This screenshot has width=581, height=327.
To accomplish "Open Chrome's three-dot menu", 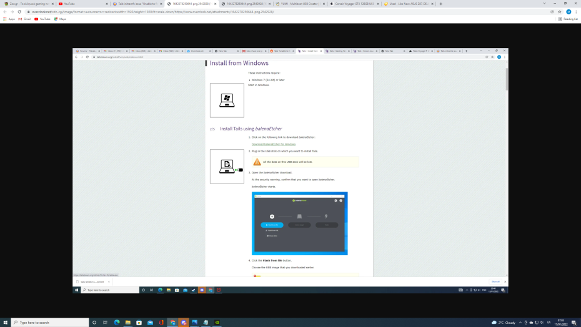I will pos(576,11).
